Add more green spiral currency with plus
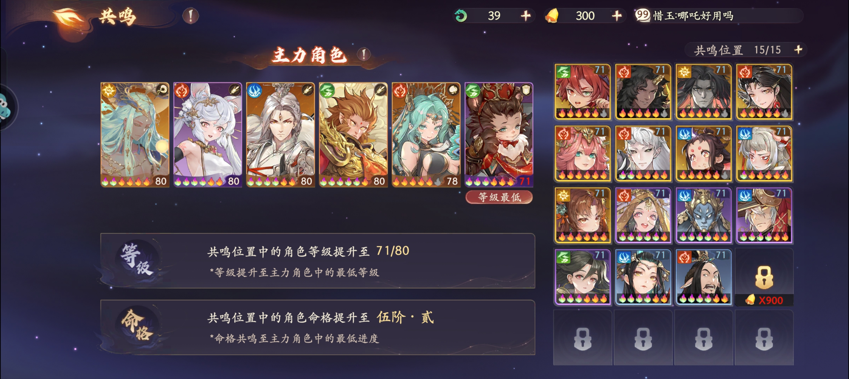 click(525, 16)
